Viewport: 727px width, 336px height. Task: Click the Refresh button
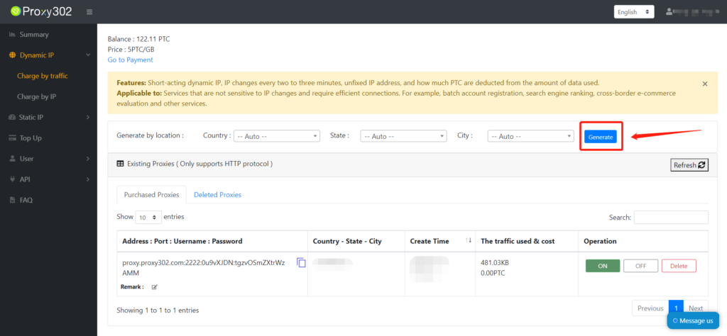[689, 165]
